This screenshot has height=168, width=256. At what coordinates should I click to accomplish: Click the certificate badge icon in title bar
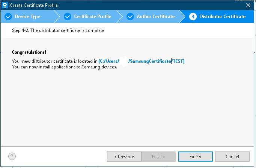click(x=5, y=5)
